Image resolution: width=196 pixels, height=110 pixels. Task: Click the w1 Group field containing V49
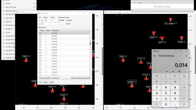pyautogui.click(x=47, y=20)
